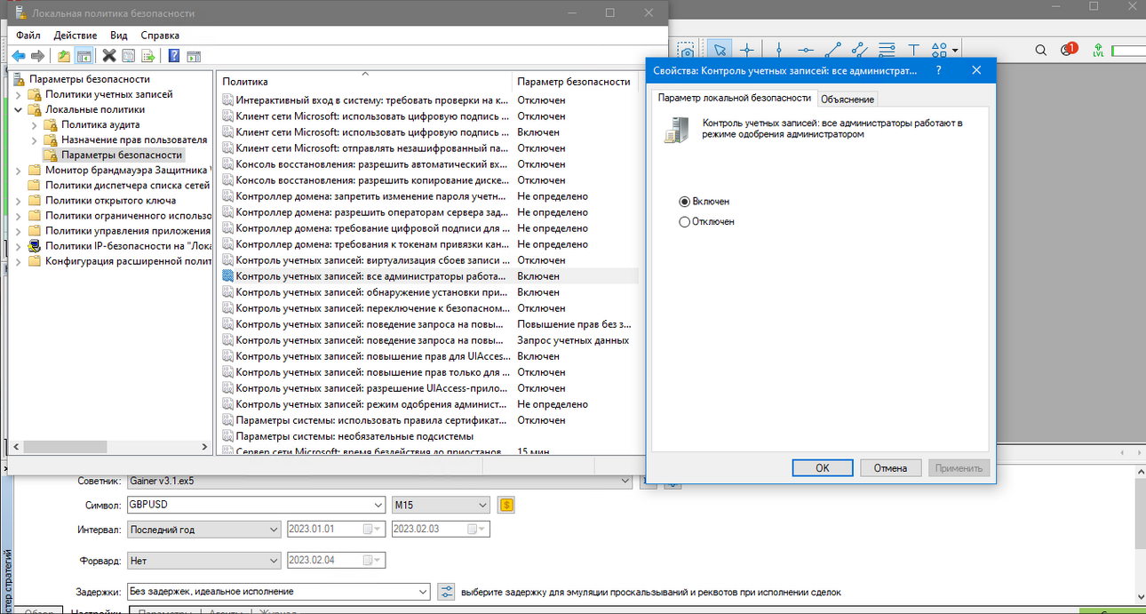
Task: Select policy Интерактивный вход в систему: требовать проверки
Action: (x=372, y=100)
